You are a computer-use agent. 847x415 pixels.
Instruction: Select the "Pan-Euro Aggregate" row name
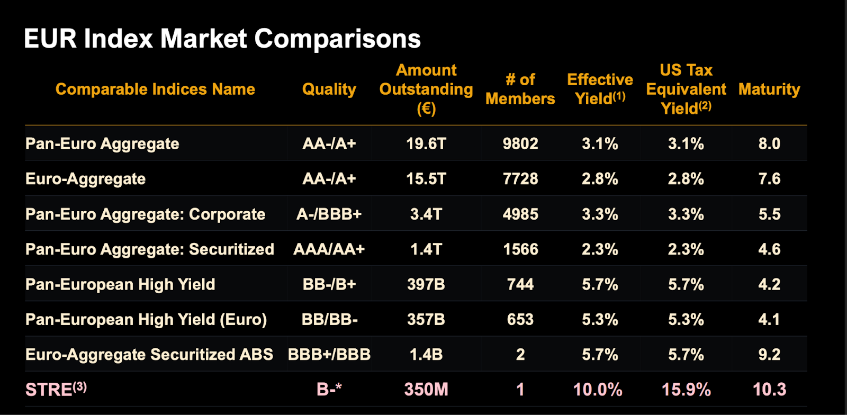102,143
